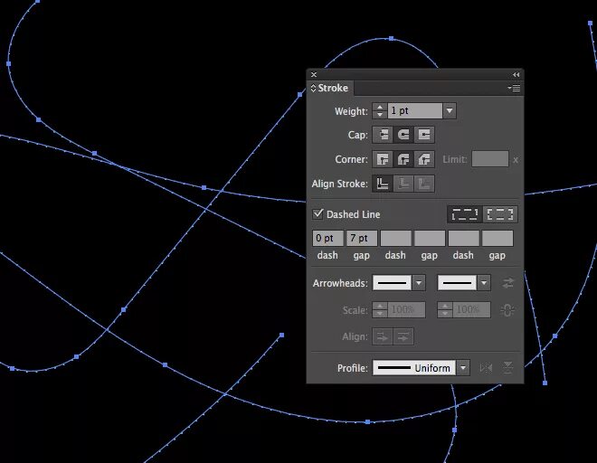This screenshot has width=597, height=463.
Task: Click the start arrowhead preview box
Action: (x=392, y=283)
